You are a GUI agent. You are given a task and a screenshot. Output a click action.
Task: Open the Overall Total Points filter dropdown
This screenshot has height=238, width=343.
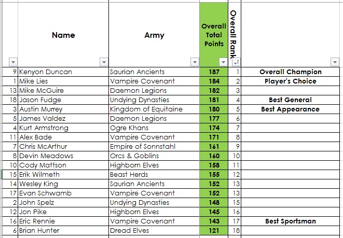(223, 61)
